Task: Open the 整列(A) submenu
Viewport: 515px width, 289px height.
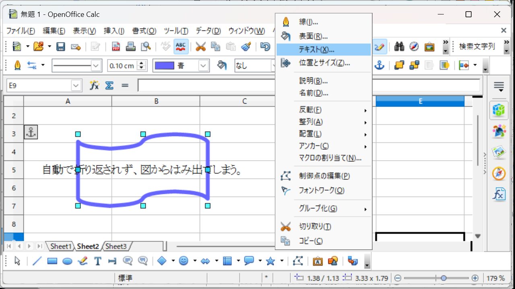Action: click(323, 122)
